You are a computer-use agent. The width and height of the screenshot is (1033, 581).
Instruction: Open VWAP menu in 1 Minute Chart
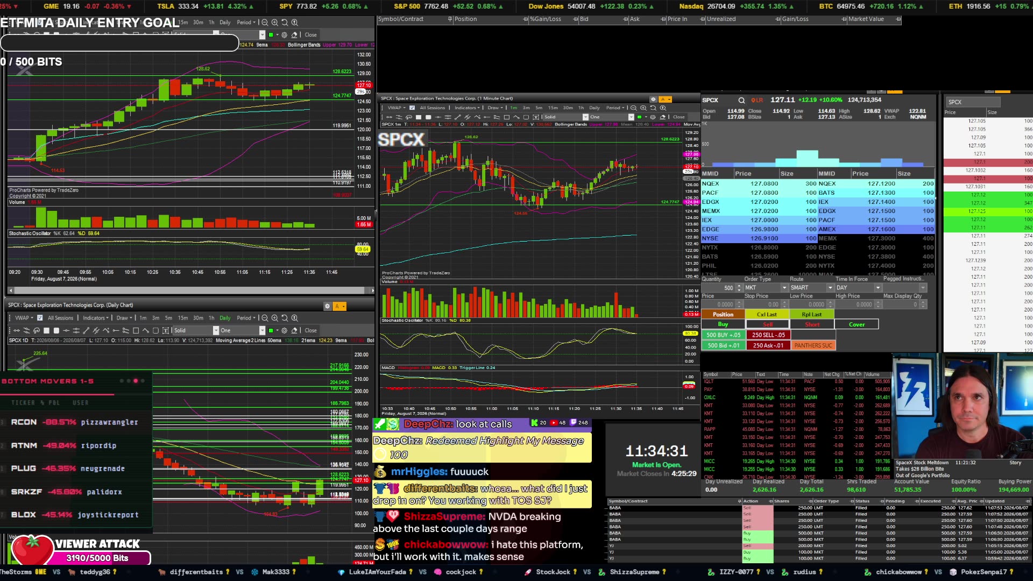[397, 108]
